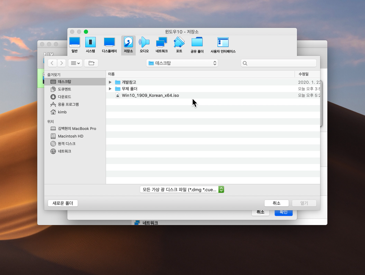Go back with the left chevron button
Viewport: 365px width, 275px height.
[52, 63]
